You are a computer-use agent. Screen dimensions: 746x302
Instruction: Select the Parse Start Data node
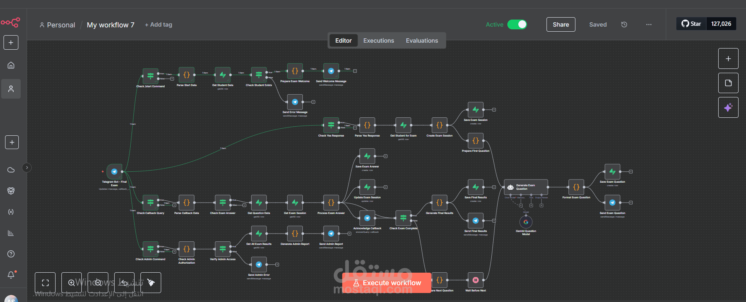tap(187, 75)
